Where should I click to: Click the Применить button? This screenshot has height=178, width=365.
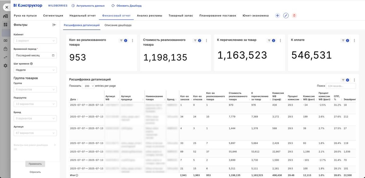pyautogui.click(x=35, y=164)
